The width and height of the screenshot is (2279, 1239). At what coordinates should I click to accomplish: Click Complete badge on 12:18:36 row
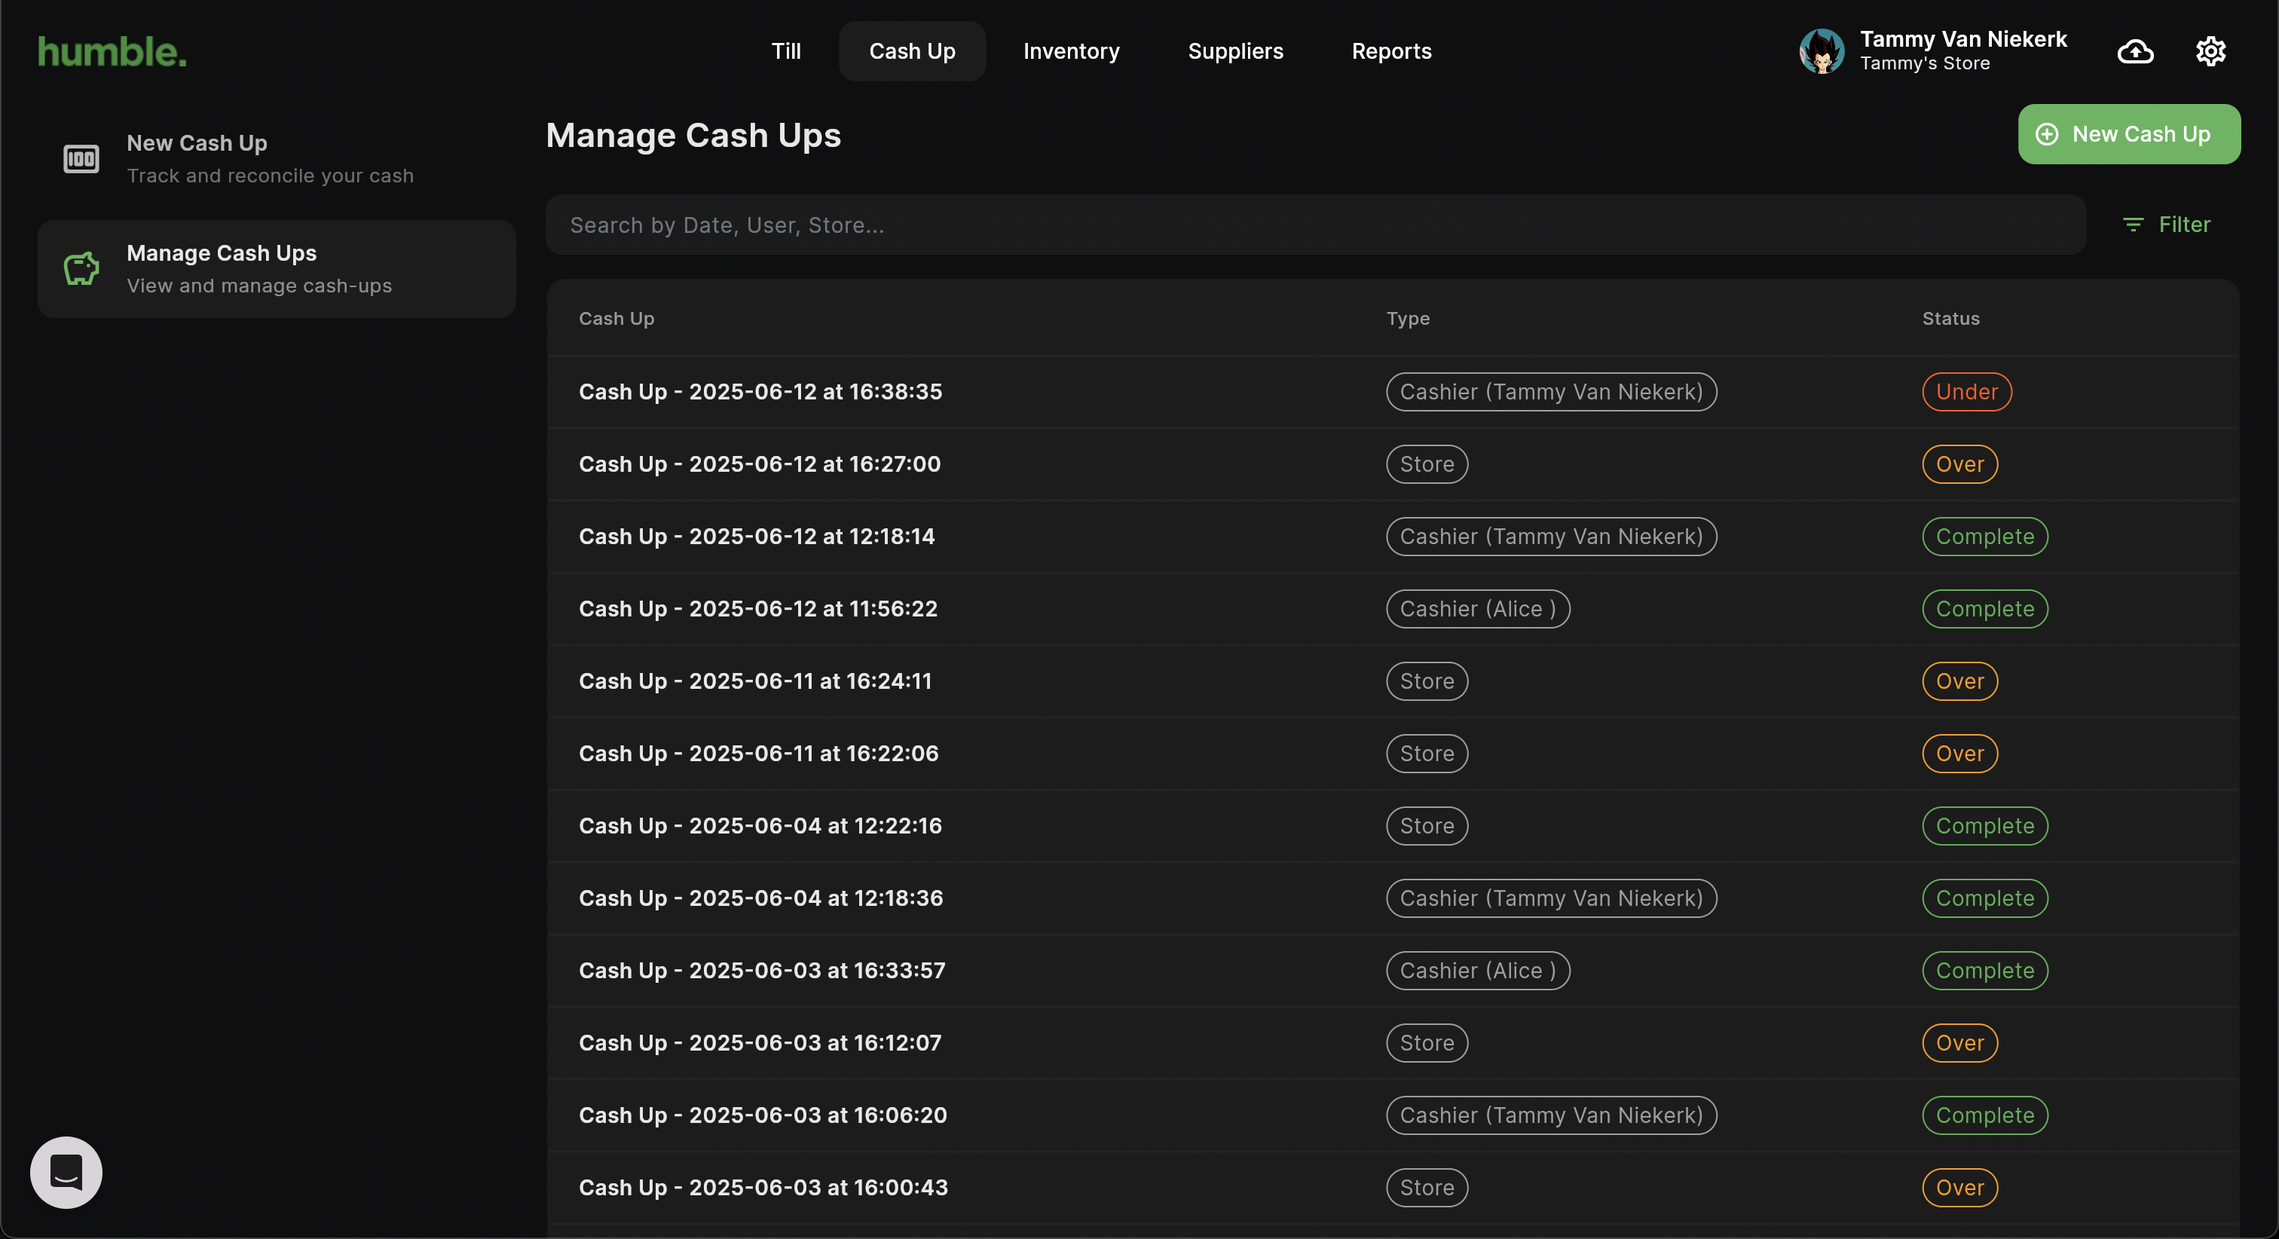click(x=1984, y=898)
